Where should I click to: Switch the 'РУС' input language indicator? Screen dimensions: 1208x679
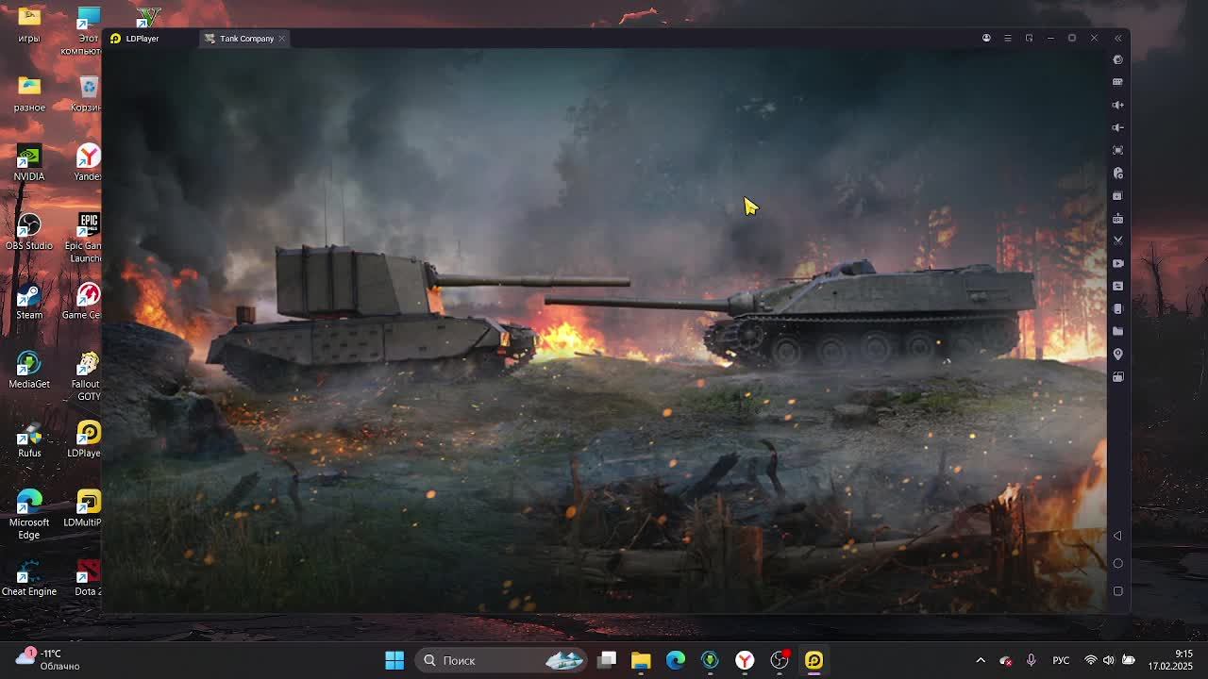click(x=1061, y=660)
